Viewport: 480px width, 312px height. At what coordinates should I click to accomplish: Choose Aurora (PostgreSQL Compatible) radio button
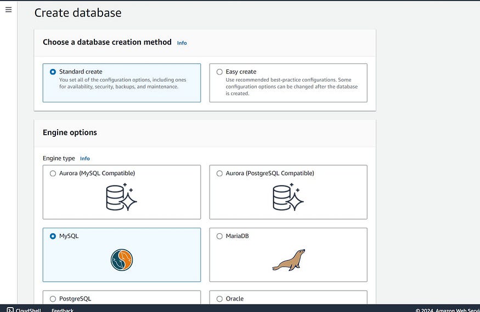click(219, 174)
